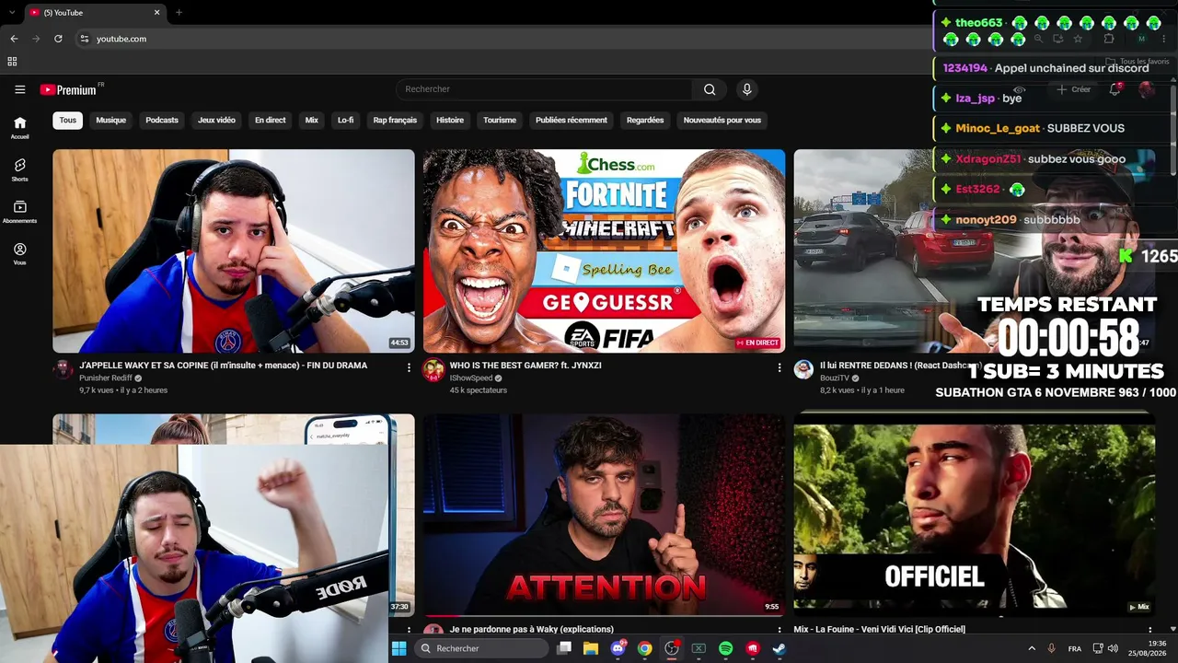This screenshot has width=1178, height=663.
Task: Open the 'J'APPELLE WAKY ET SA COPINE' video title
Action: [224, 366]
